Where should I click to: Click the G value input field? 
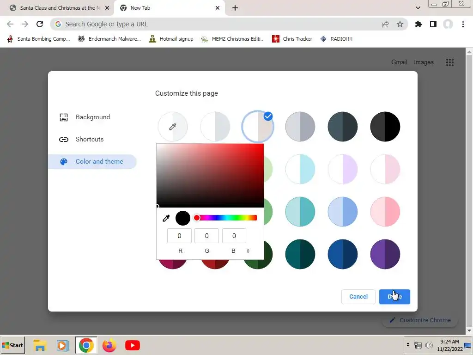click(206, 236)
